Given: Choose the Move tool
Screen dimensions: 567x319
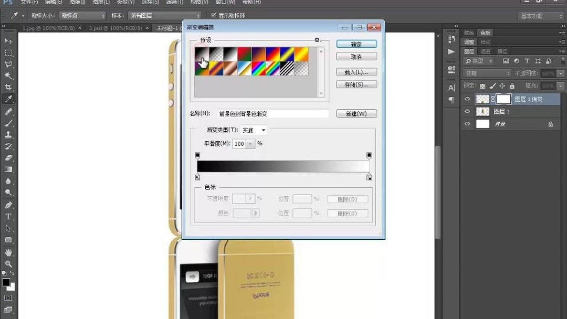Looking at the screenshot, I should tap(8, 41).
